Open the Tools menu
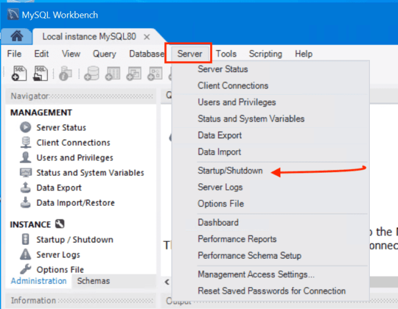This screenshot has width=398, height=309. pyautogui.click(x=226, y=54)
